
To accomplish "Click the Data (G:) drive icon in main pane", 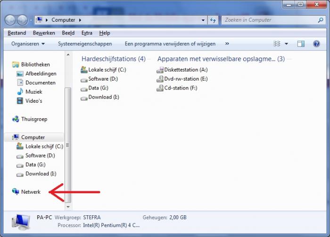I will point(84,89).
